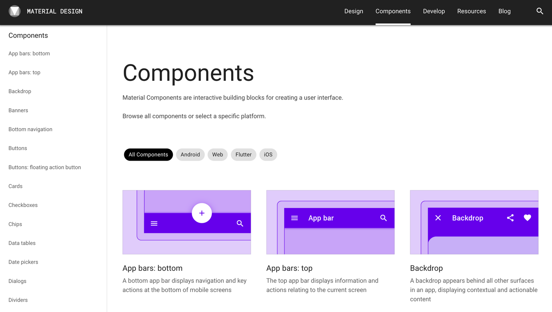Filter components by Android chip
This screenshot has width=552, height=312.
coord(190,154)
